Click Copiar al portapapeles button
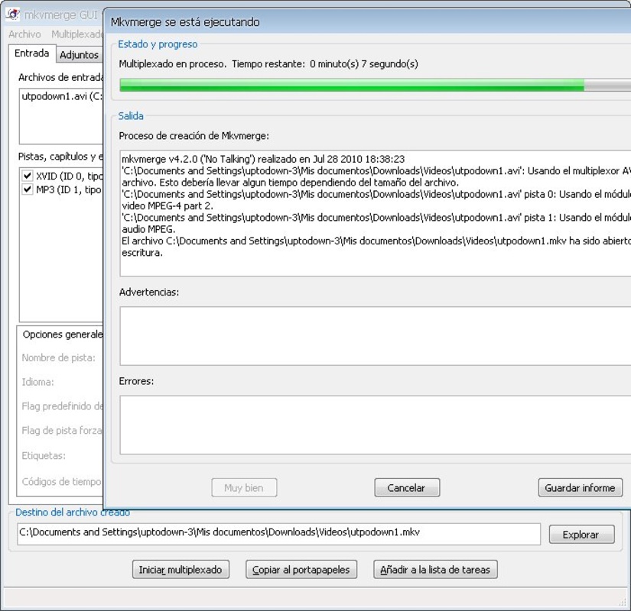The width and height of the screenshot is (631, 611). tap(301, 569)
